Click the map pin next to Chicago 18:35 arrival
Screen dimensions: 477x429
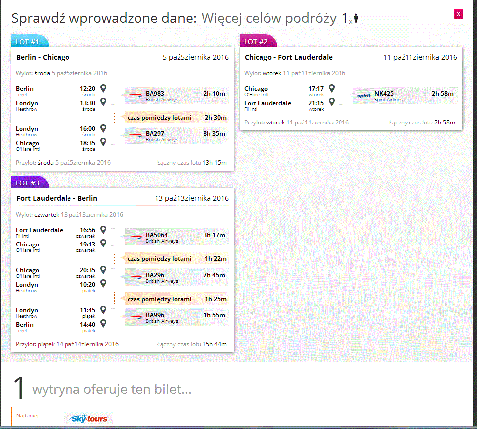(x=103, y=142)
